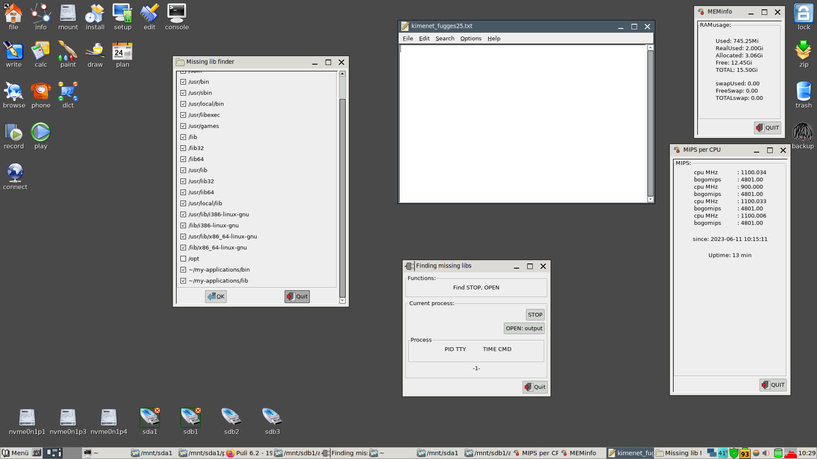Open the Search menu in text editor
Screen dimensions: 817x459
445,38
